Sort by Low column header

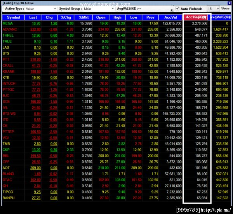click(134, 18)
